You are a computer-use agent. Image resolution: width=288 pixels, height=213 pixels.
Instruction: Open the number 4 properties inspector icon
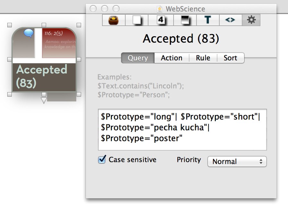tap(161, 20)
